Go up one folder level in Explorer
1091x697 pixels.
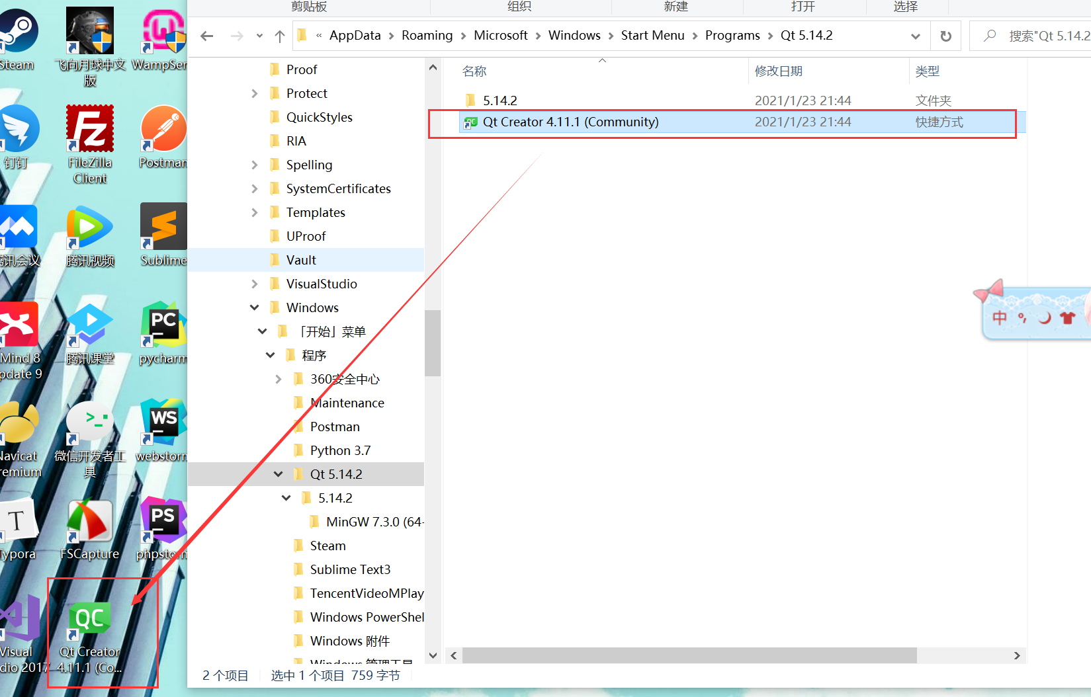[x=280, y=36]
